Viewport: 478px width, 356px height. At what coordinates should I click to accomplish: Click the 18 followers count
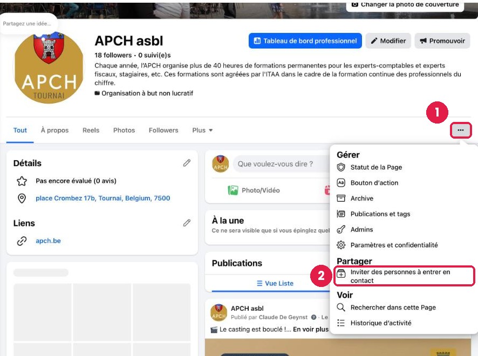pyautogui.click(x=113, y=55)
